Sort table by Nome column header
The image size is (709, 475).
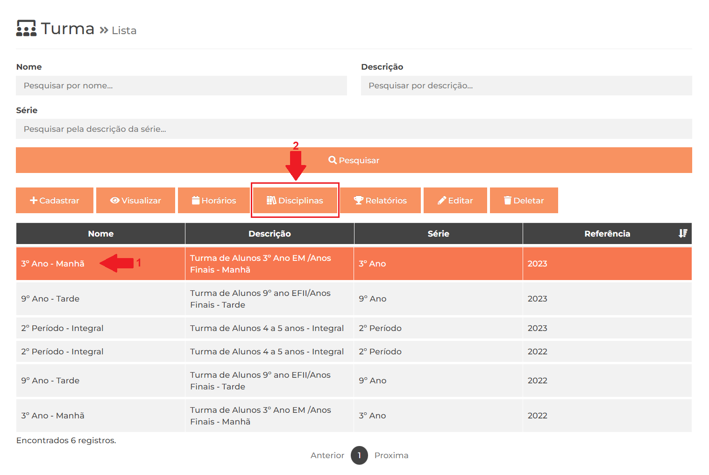click(101, 233)
